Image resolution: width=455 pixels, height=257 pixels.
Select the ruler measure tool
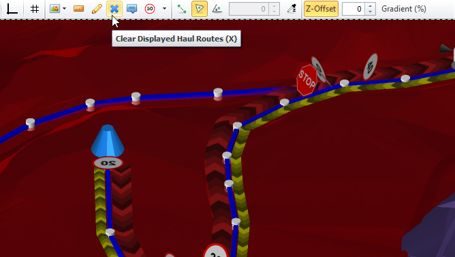click(x=78, y=9)
